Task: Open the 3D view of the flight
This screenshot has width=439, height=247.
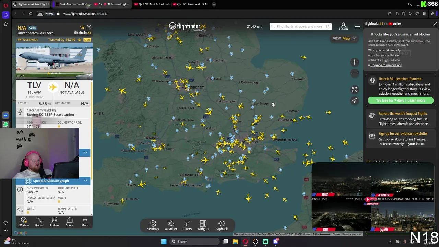Action: point(24,222)
